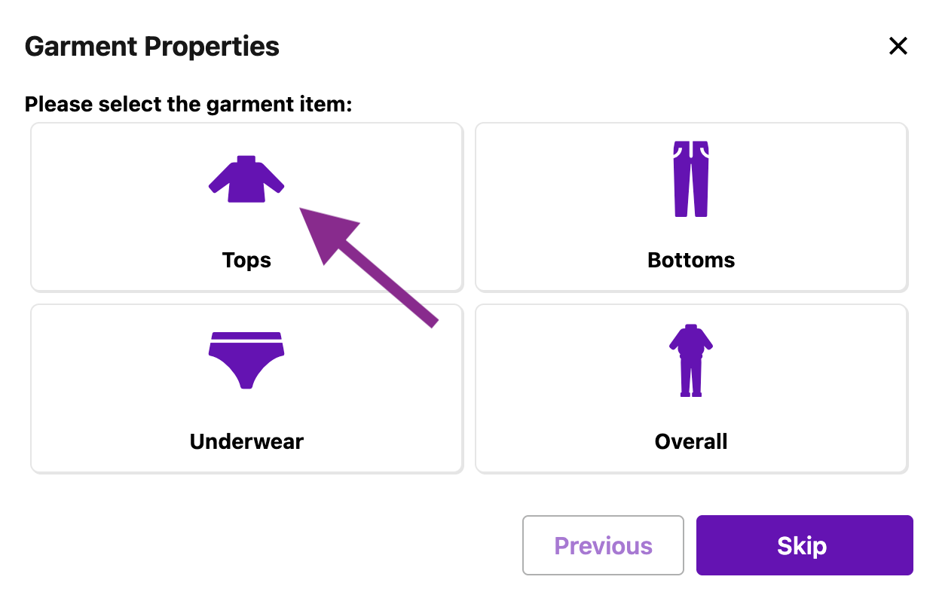Close the Garment Properties dialog
The image size is (936, 598).
(898, 47)
